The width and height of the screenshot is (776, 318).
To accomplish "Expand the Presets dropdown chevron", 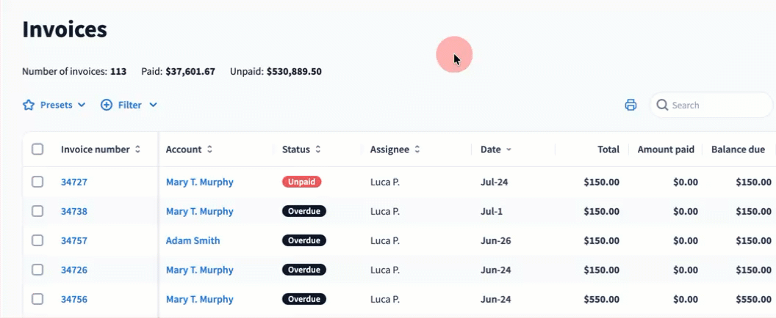I will [82, 106].
